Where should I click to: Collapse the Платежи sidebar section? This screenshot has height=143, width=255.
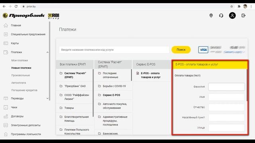[47, 52]
